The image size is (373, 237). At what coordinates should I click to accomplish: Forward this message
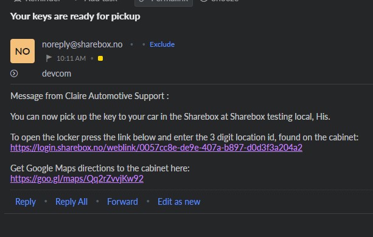(x=122, y=202)
